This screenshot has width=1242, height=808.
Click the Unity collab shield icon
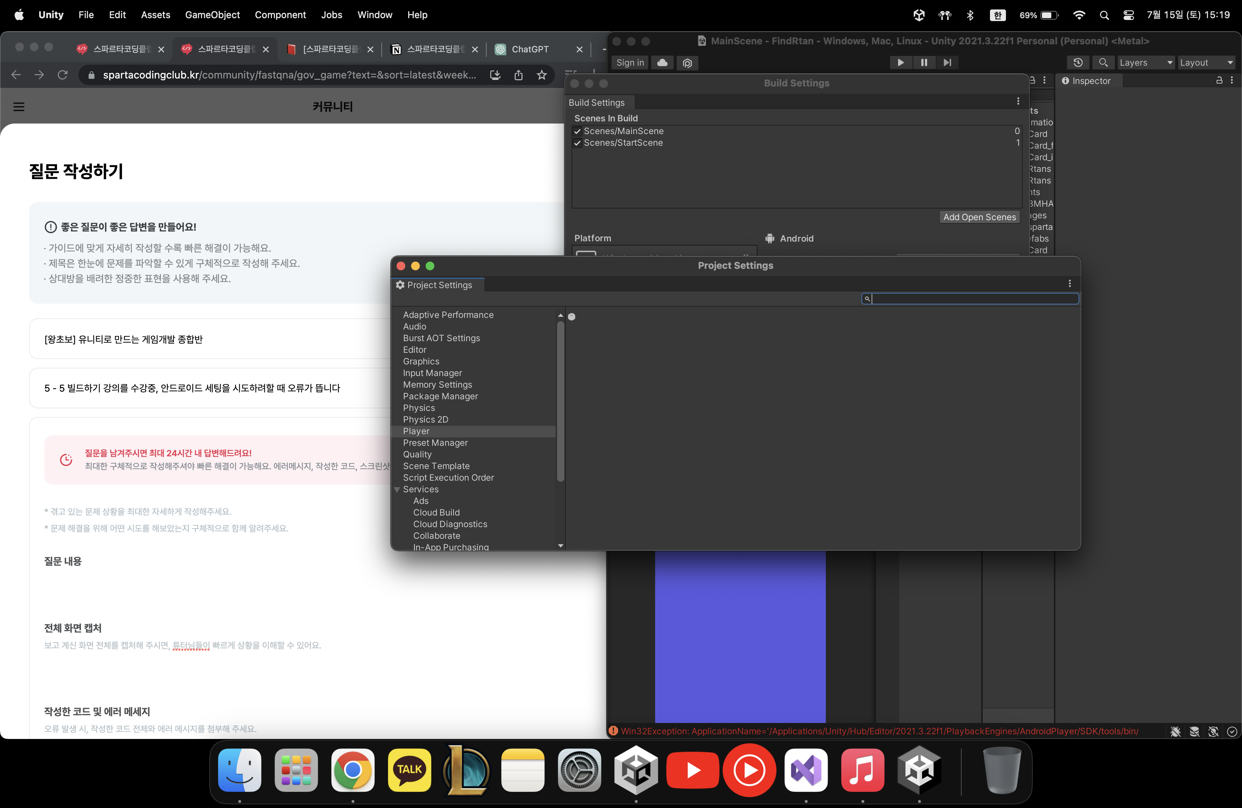687,62
